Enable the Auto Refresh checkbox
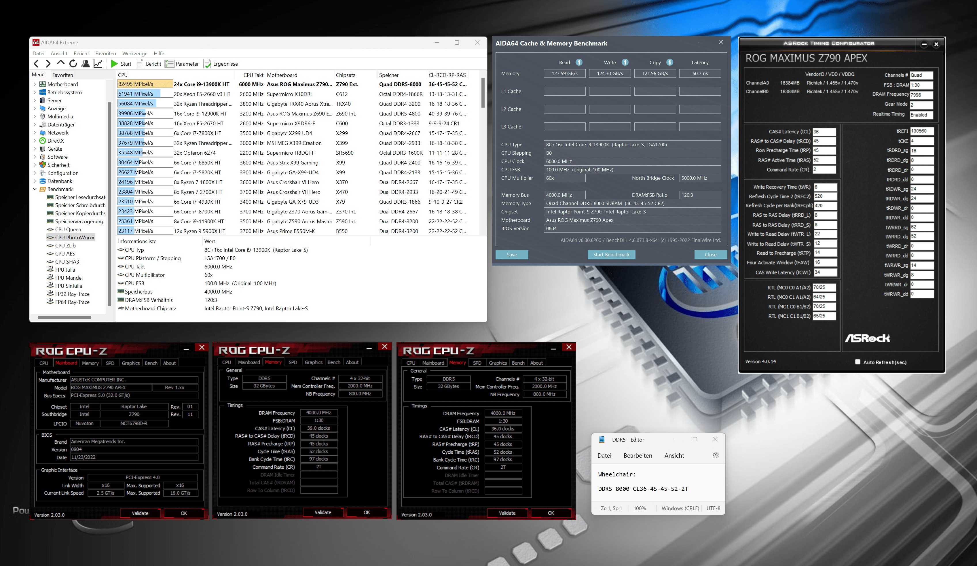Viewport: 977px width, 566px height. tap(857, 362)
